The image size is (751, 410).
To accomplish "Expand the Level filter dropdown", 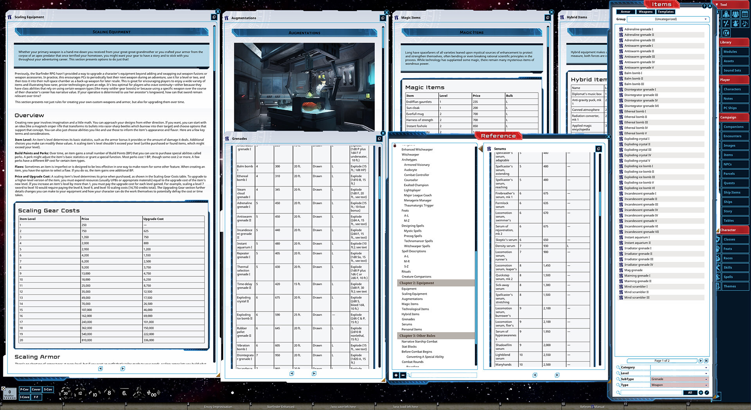I will coord(679,373).
